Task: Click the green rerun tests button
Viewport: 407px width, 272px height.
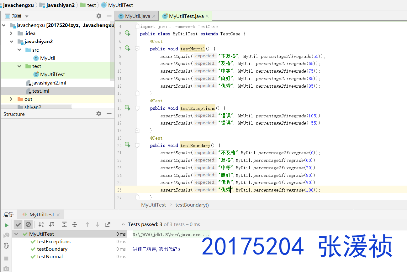Action: (x=6, y=225)
